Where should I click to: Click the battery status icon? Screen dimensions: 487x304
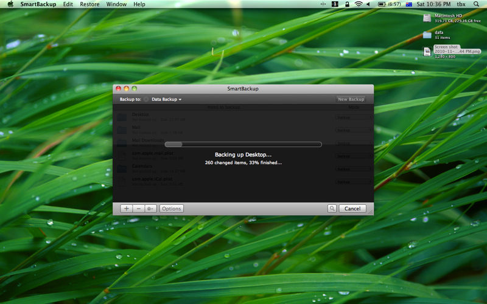pyautogui.click(x=382, y=4)
